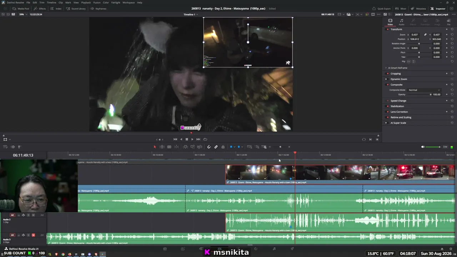Open the File menu
The image size is (457, 257).
click(28, 2)
